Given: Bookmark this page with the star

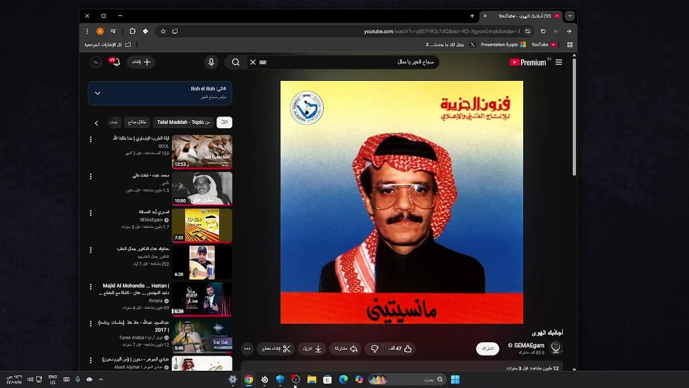Looking at the screenshot, I should click(x=163, y=31).
